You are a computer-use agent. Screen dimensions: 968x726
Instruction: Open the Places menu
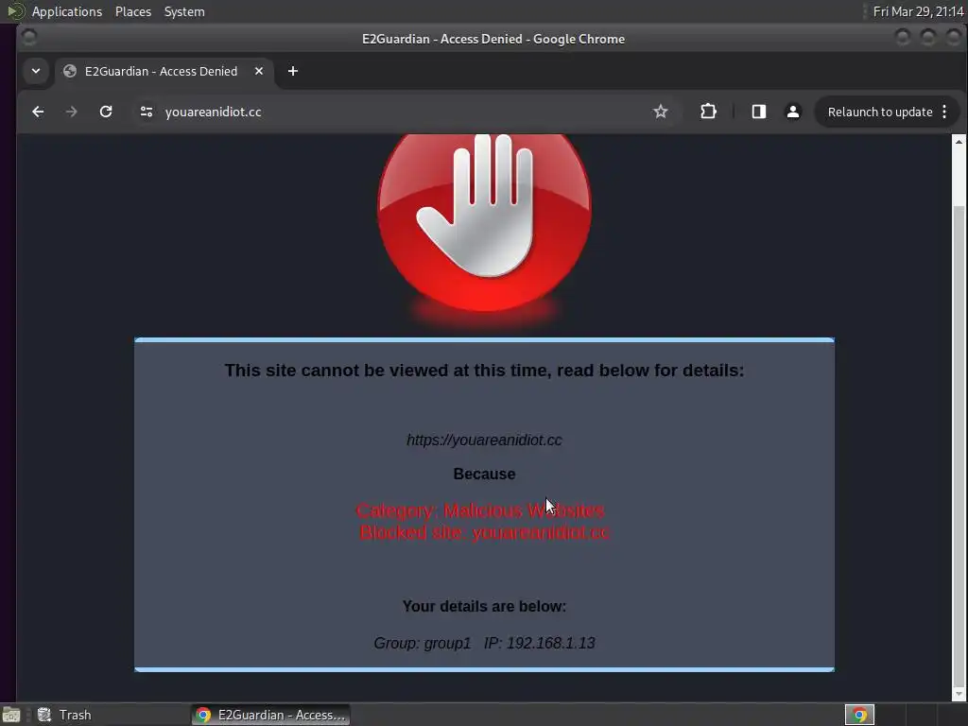pyautogui.click(x=133, y=11)
